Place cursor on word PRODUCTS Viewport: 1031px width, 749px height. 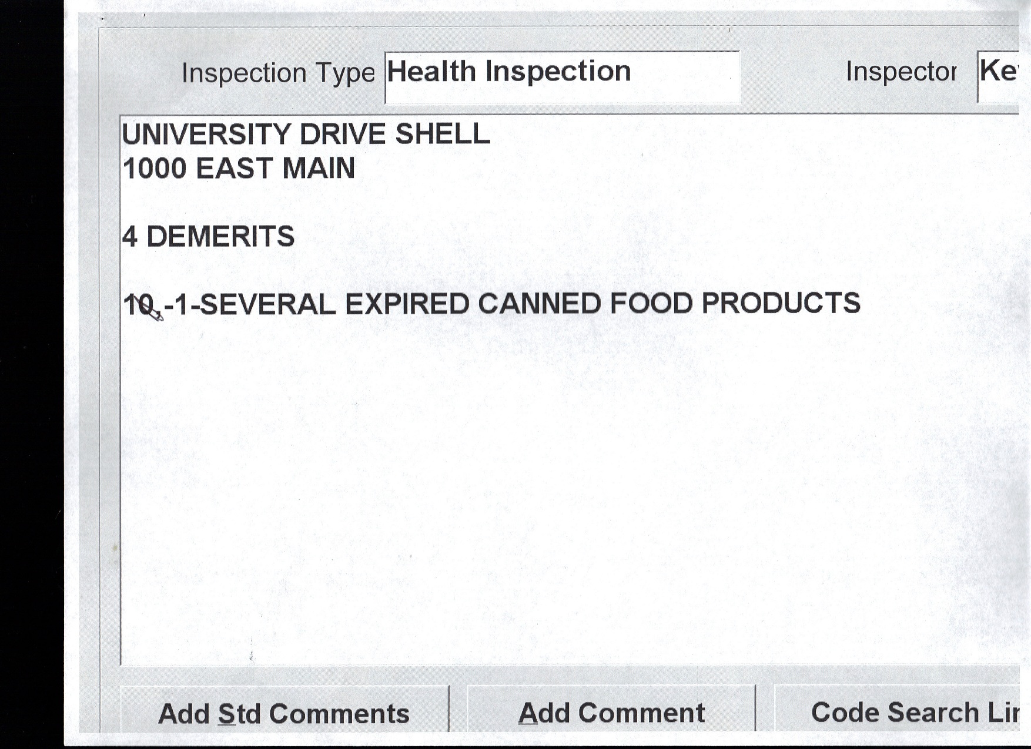coord(781,304)
